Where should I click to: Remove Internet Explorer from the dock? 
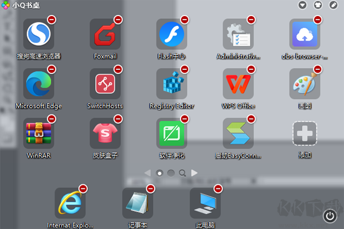coord(83,189)
